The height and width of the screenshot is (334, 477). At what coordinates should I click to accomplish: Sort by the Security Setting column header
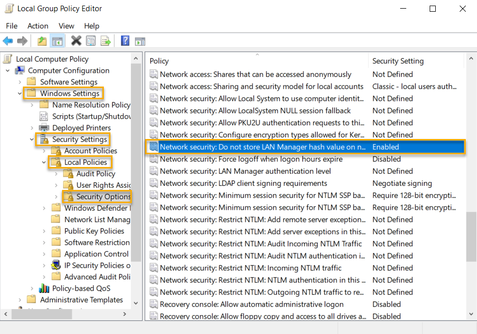[x=398, y=61]
